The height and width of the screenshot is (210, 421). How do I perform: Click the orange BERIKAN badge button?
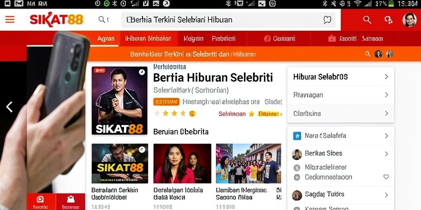pos(166,102)
